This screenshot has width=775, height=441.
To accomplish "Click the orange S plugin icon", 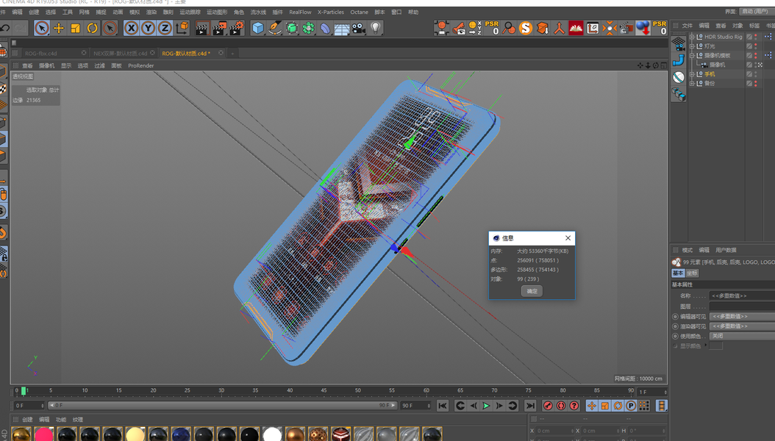I will tap(526, 28).
